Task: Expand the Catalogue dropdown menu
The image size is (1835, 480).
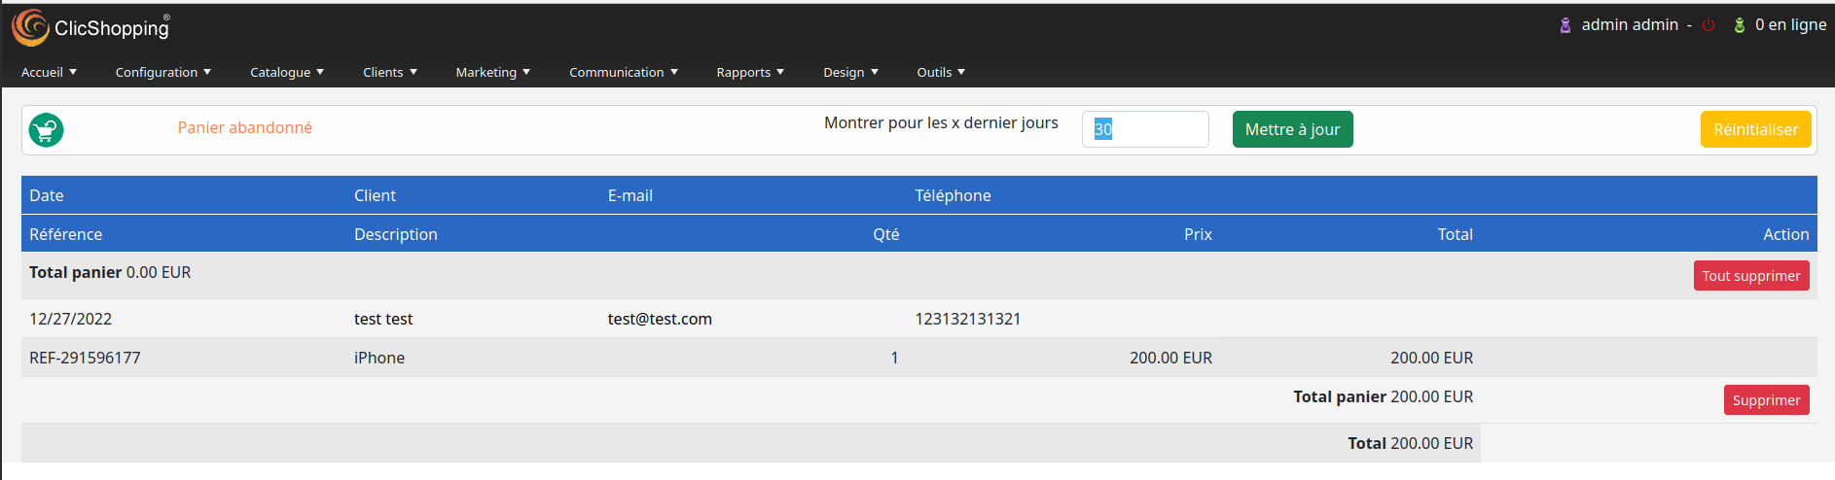Action: coord(287,72)
